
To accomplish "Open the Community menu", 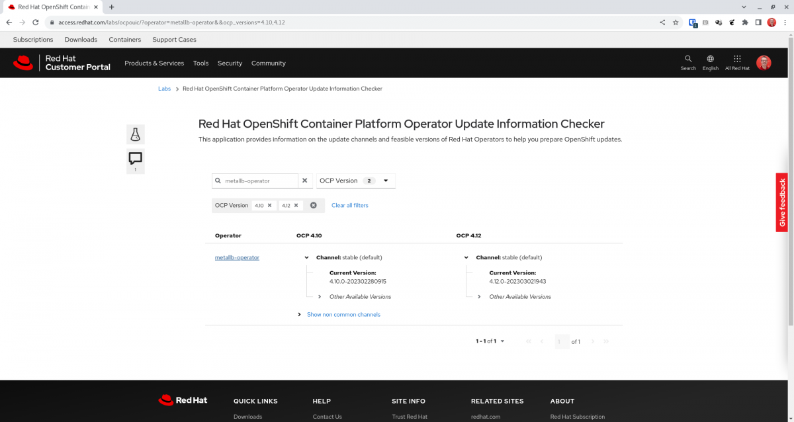I will [x=269, y=63].
